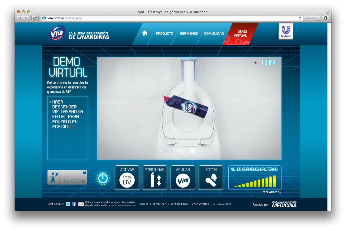Click the Desinfección germ indicator
The width and height of the screenshot is (346, 231).
coord(67,177)
